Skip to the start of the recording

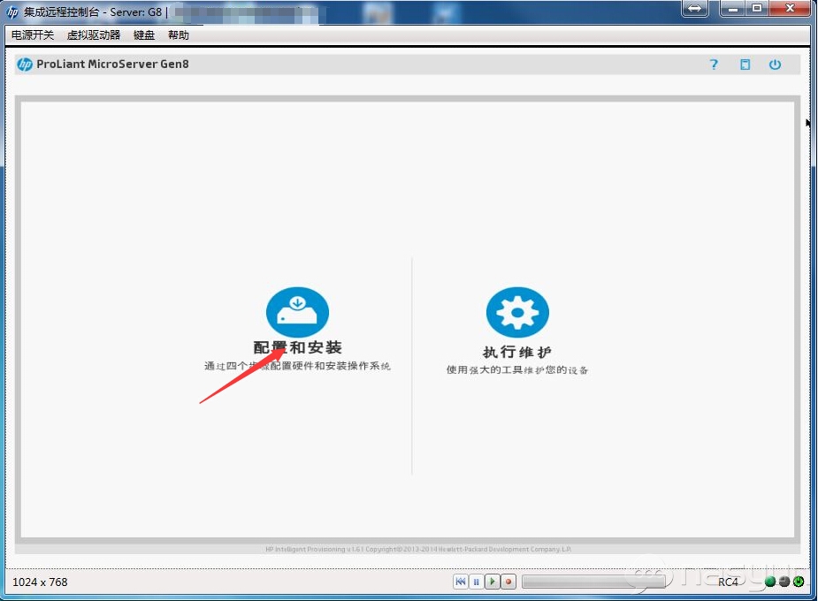point(461,582)
